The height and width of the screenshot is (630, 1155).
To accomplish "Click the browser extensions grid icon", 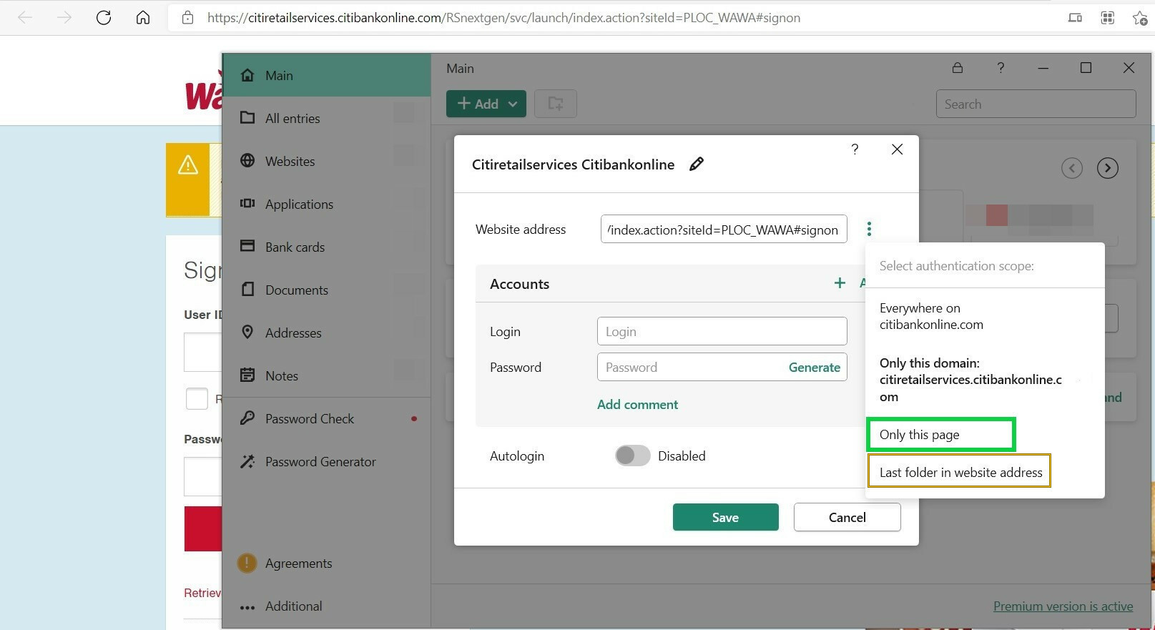I will (x=1108, y=18).
